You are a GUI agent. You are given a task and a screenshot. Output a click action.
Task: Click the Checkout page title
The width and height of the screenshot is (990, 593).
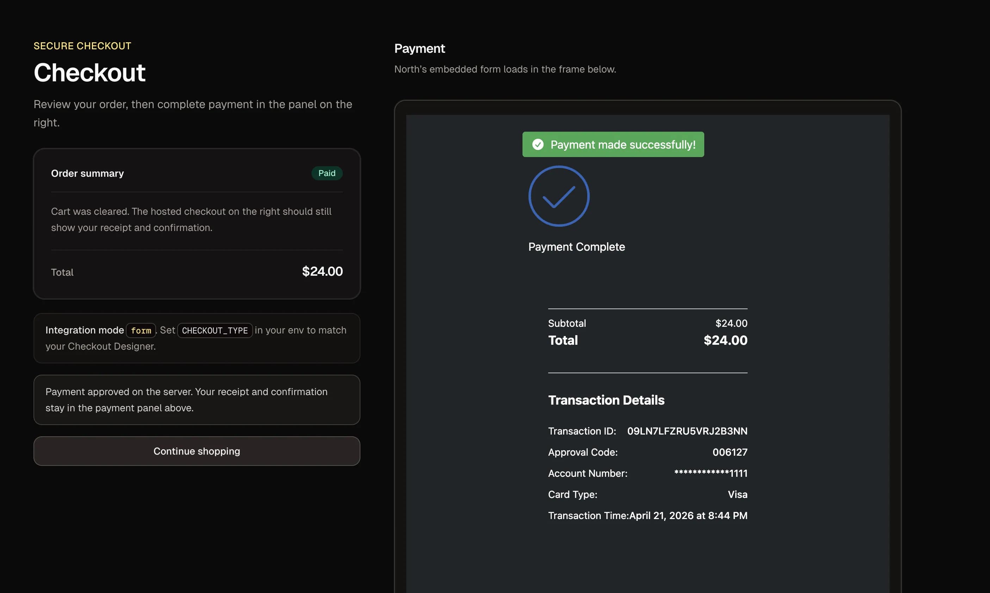[x=89, y=72]
